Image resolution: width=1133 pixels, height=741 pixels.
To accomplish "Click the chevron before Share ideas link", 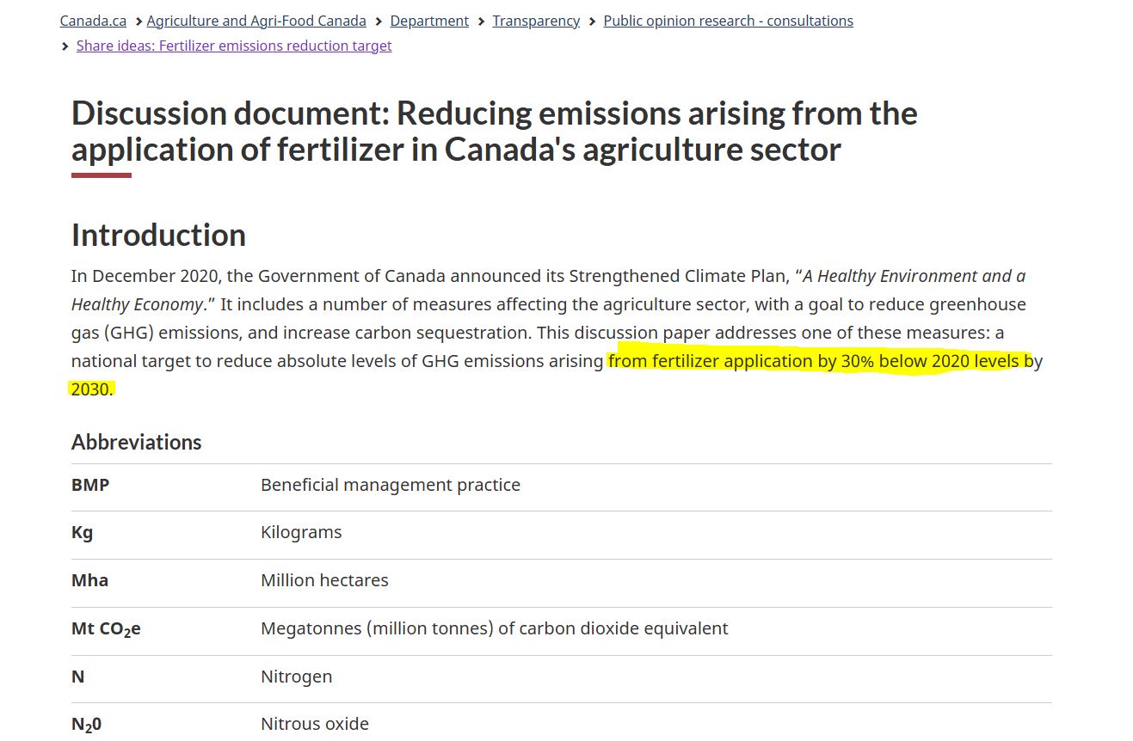I will [65, 46].
